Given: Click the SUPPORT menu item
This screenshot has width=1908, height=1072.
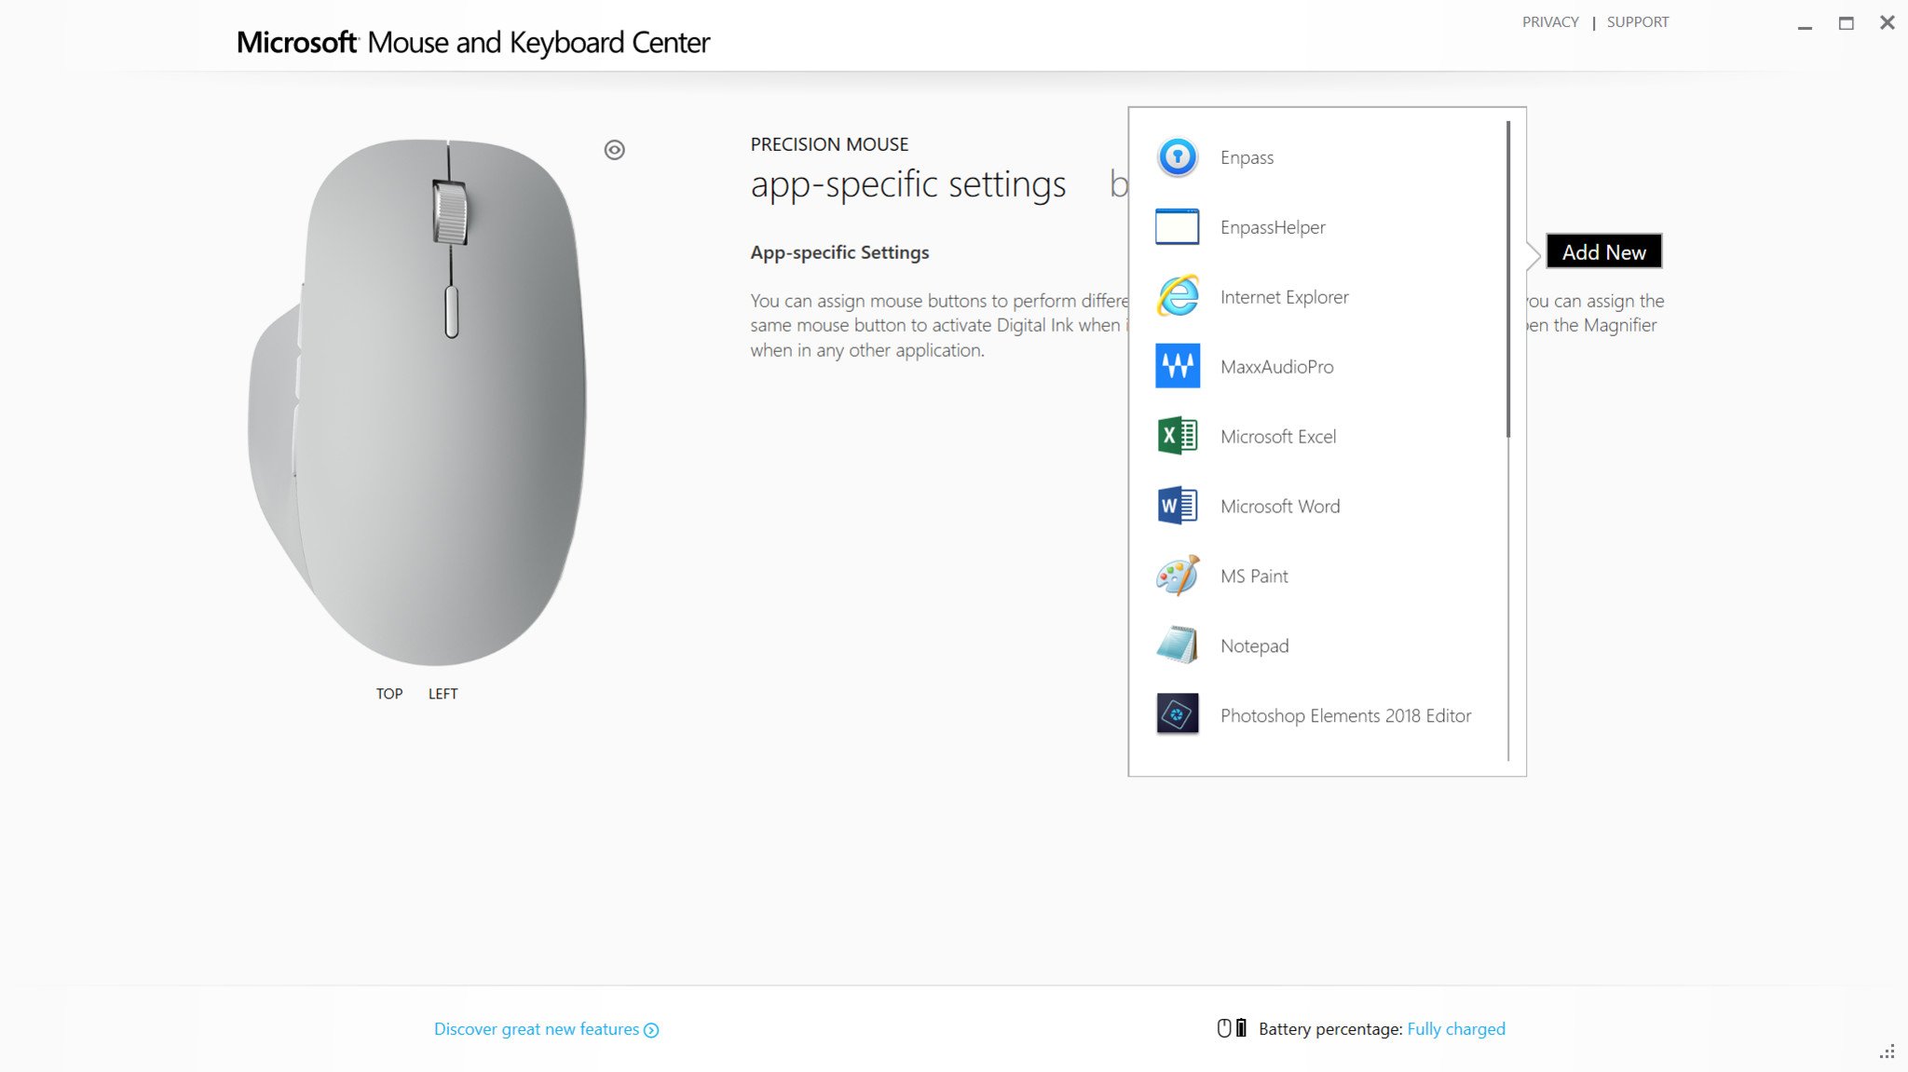Looking at the screenshot, I should [x=1637, y=22].
